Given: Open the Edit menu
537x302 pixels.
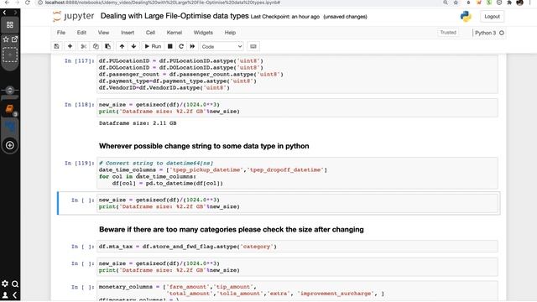Looking at the screenshot, I should point(81,33).
